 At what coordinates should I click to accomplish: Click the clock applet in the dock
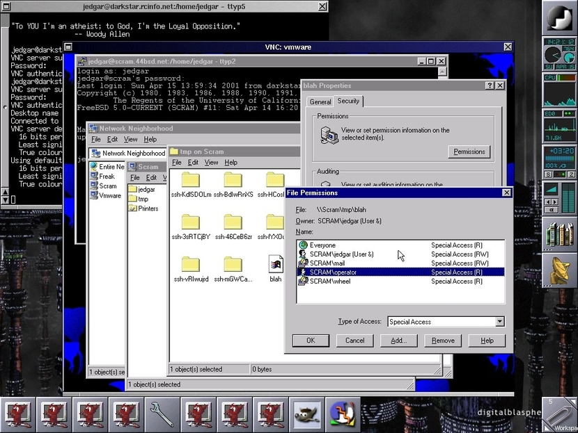[x=560, y=54]
